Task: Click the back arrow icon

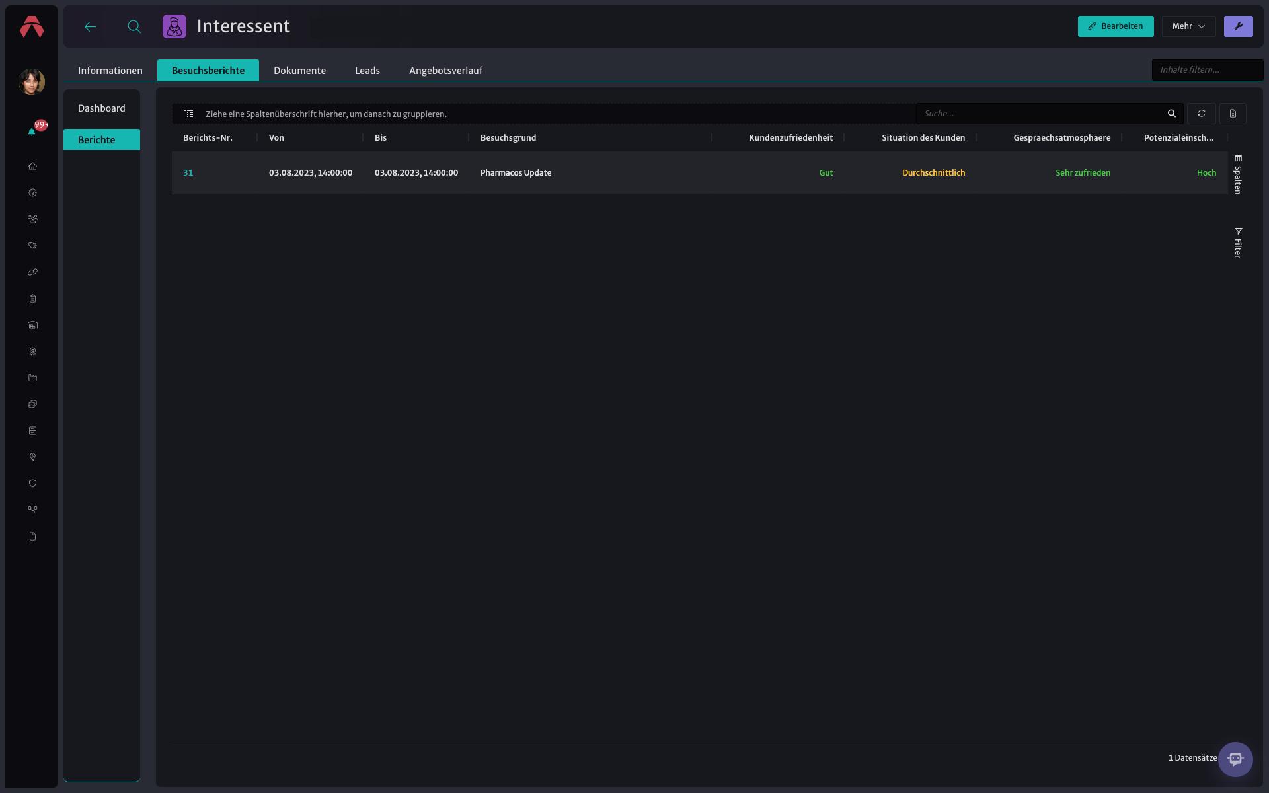Action: (91, 26)
